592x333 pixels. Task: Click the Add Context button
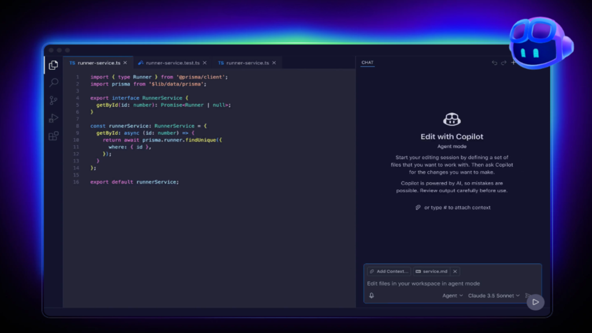389,271
